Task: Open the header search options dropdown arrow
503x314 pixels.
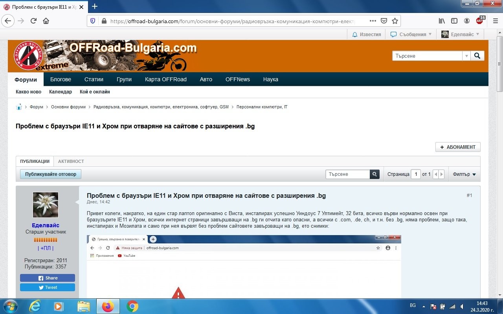Action: [466, 56]
